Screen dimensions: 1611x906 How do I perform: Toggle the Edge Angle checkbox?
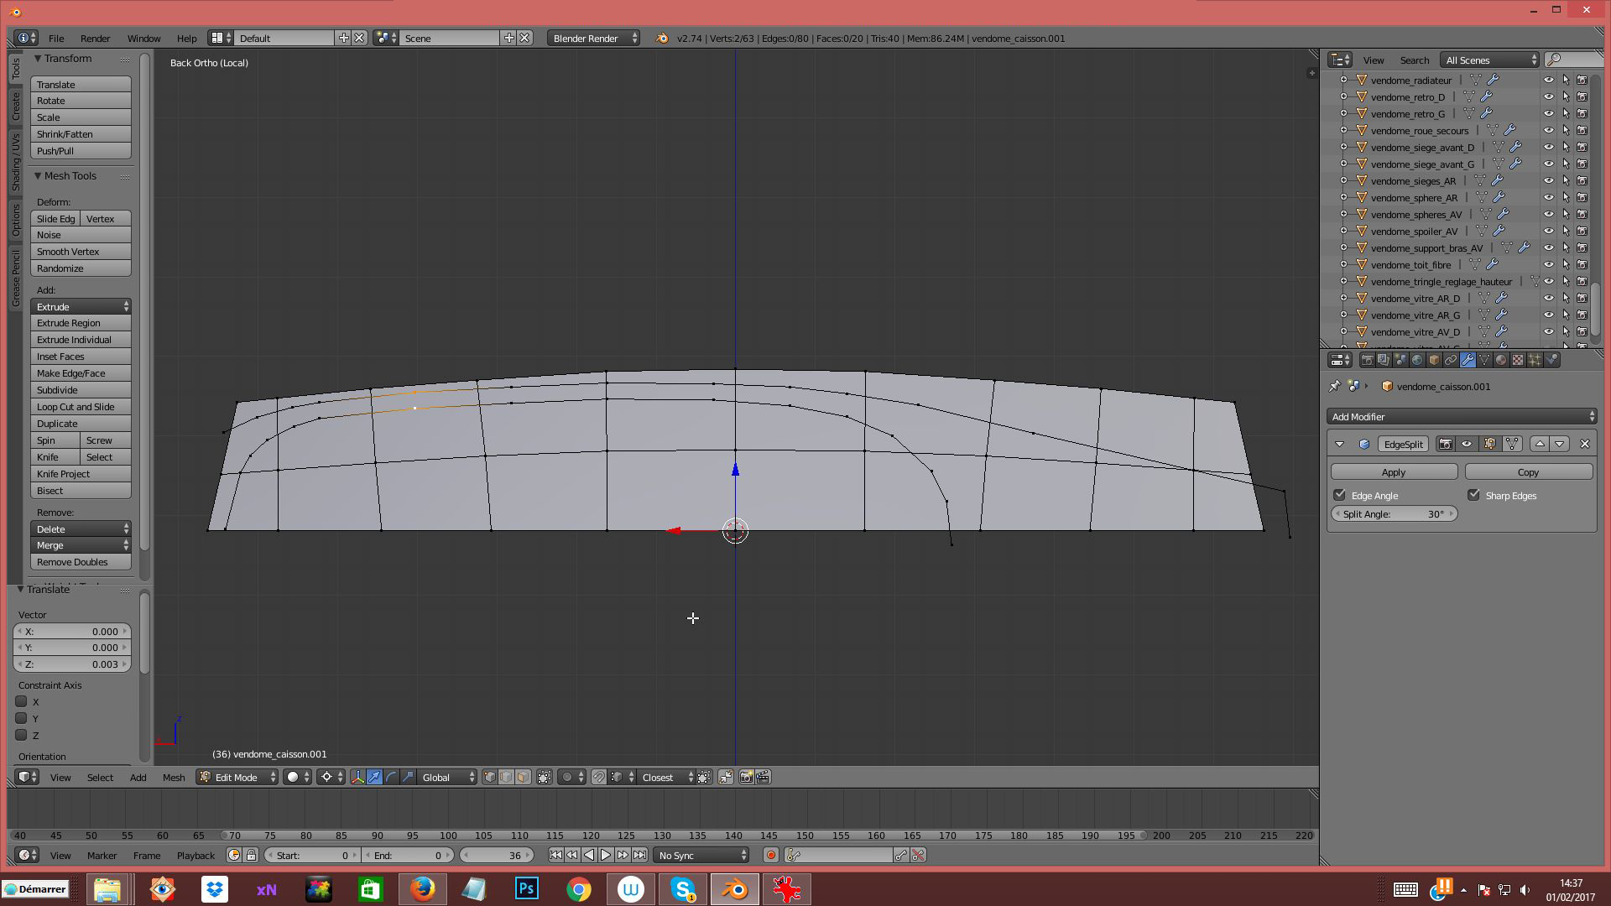pos(1340,495)
